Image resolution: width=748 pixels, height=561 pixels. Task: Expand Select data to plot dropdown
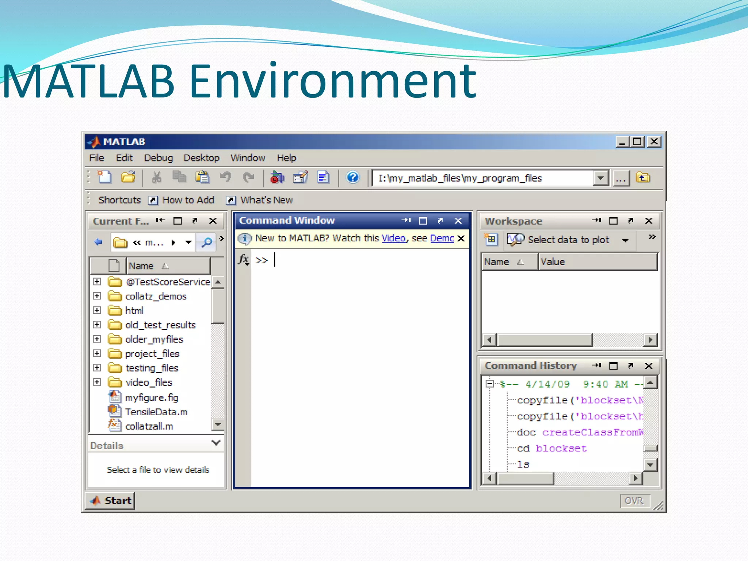(625, 240)
